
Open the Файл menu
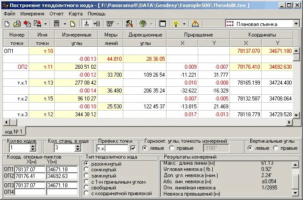click(10, 14)
